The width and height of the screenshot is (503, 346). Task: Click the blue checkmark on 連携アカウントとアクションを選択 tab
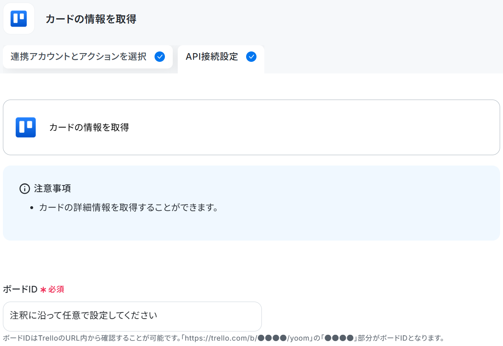pyautogui.click(x=160, y=57)
